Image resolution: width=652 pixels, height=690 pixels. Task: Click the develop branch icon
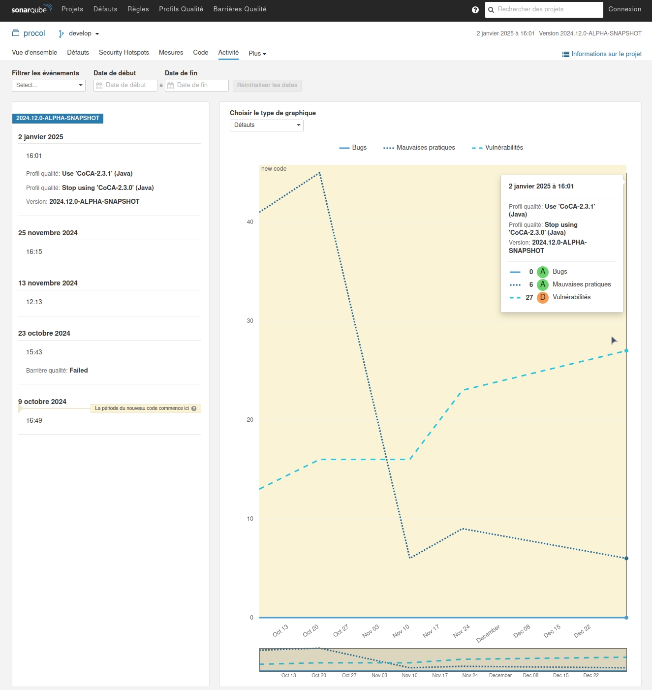pyautogui.click(x=61, y=33)
